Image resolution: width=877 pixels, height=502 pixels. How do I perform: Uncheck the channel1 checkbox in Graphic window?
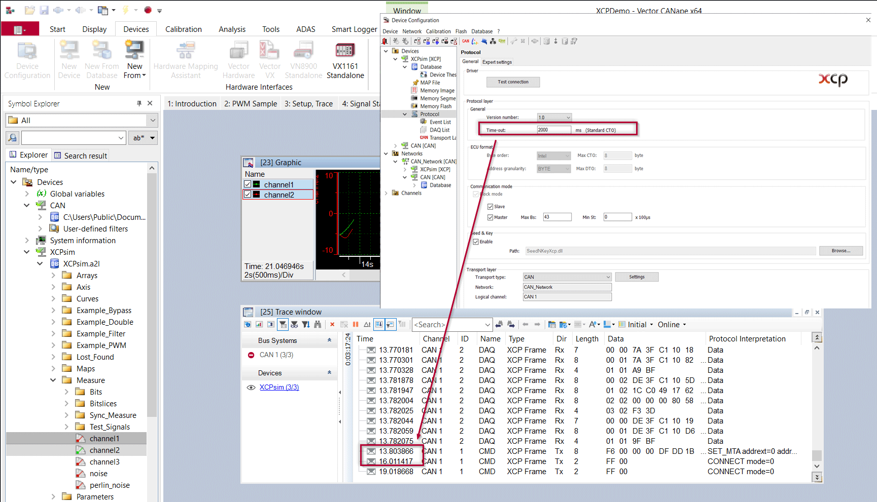click(248, 184)
